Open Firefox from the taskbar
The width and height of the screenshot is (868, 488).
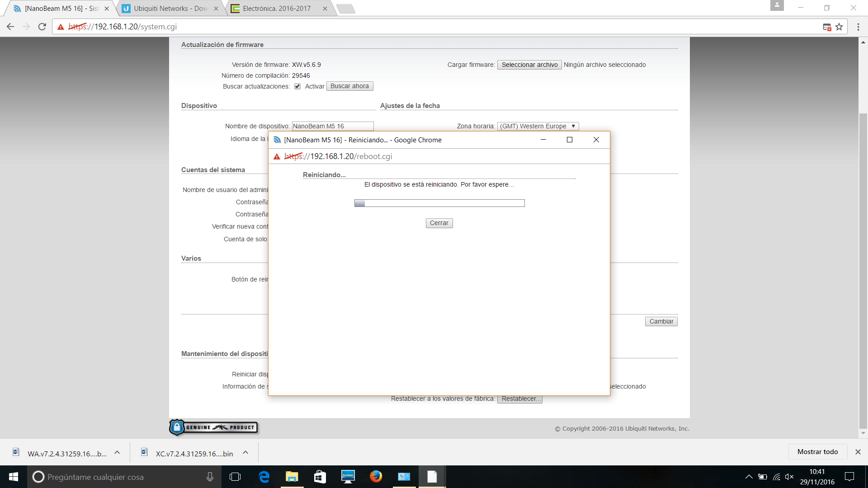[376, 477]
